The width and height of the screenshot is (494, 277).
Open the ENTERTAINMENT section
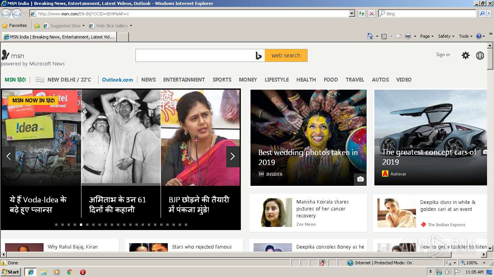[184, 80]
